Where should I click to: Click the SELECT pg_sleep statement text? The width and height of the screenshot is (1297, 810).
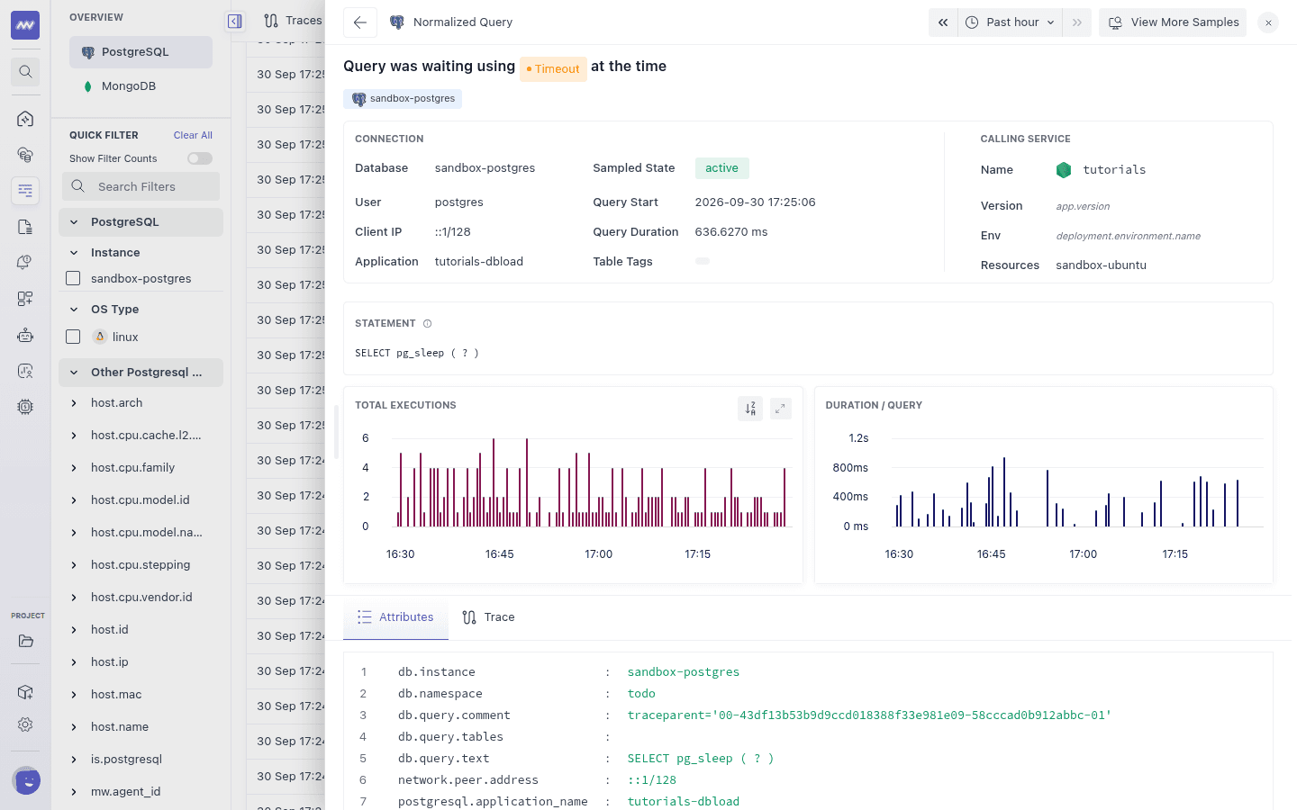(x=417, y=354)
